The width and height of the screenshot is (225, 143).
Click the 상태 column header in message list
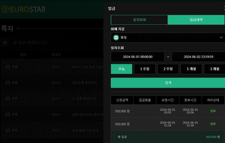(x=23, y=55)
